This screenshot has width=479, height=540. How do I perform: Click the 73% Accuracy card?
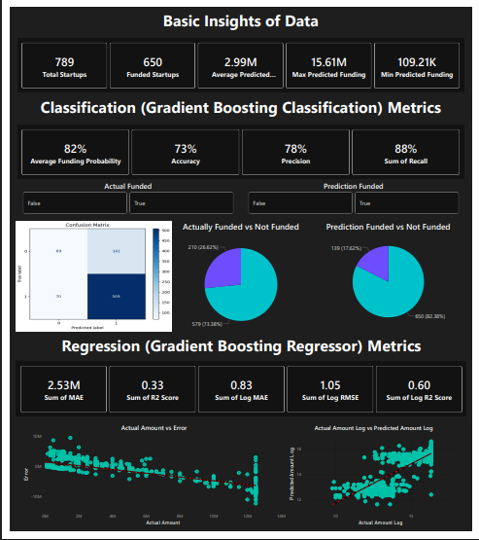pos(186,152)
